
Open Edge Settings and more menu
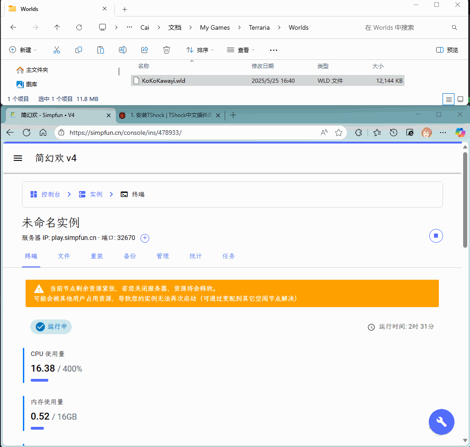point(443,133)
